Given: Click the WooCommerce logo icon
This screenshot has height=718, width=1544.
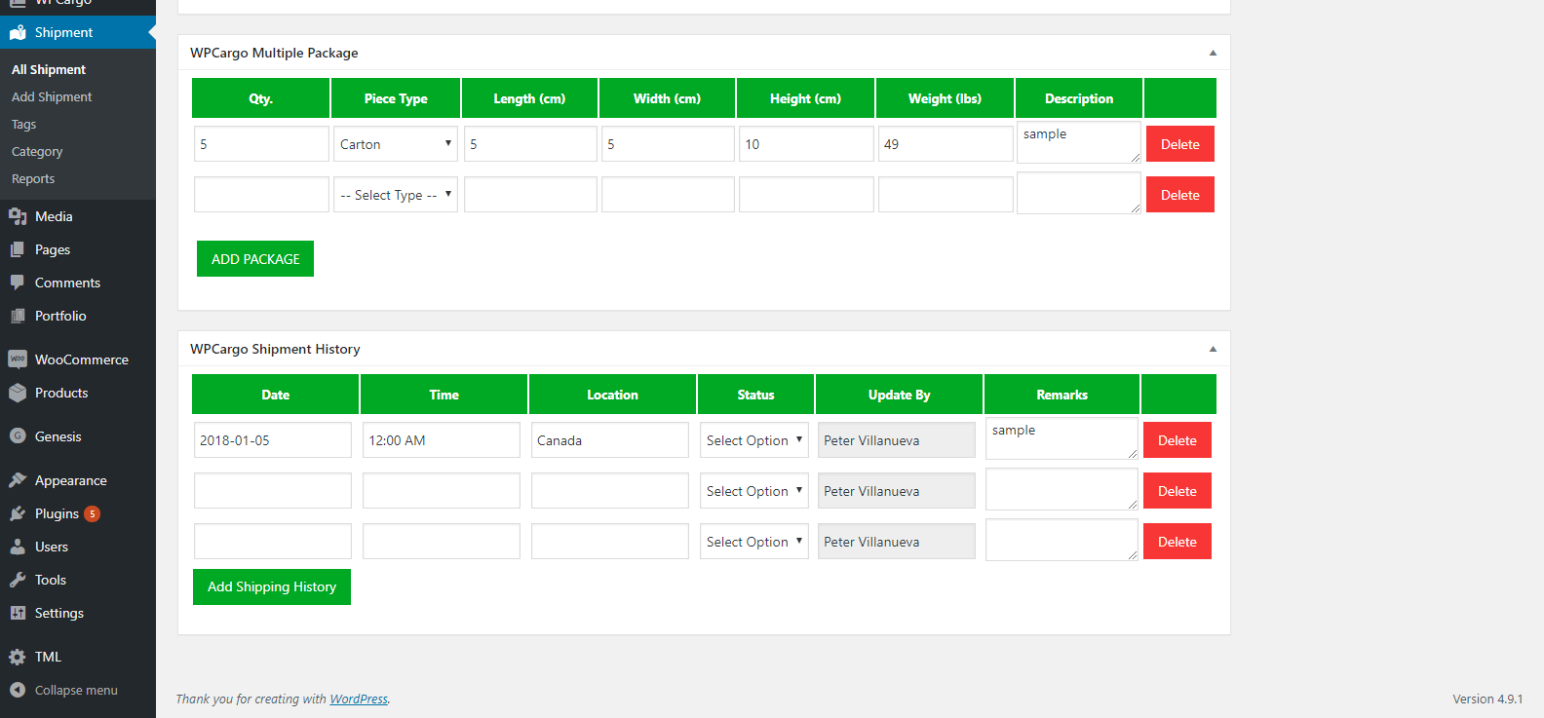Looking at the screenshot, I should [x=18, y=359].
